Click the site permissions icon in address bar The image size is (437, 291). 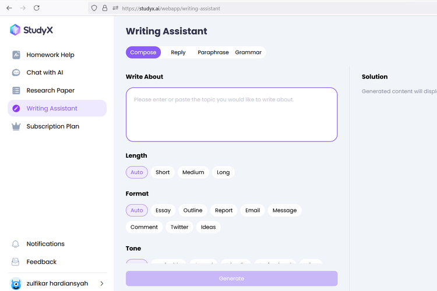[115, 8]
